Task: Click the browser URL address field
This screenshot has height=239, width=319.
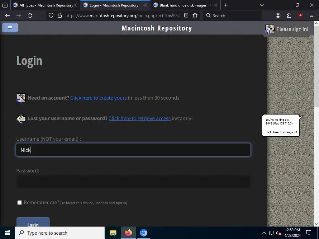Action: 122,16
